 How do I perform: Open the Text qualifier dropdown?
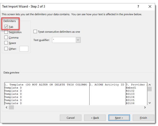78,40
